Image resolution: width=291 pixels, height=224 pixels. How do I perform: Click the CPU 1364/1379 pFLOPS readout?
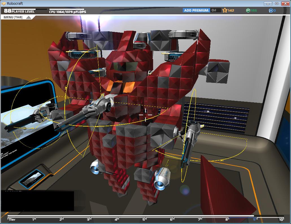[68, 12]
